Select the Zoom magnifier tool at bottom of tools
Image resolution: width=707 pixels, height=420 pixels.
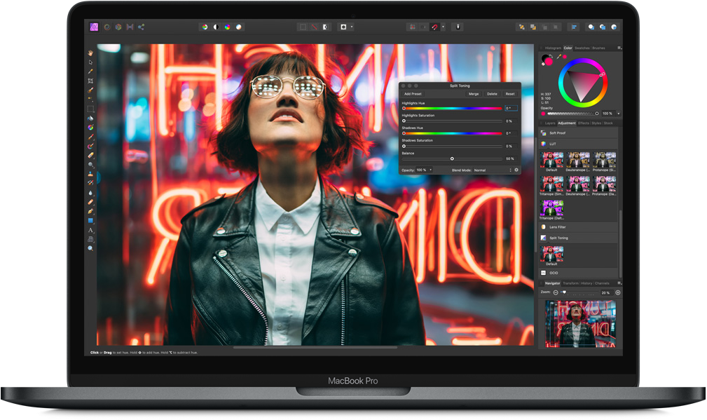(90, 248)
